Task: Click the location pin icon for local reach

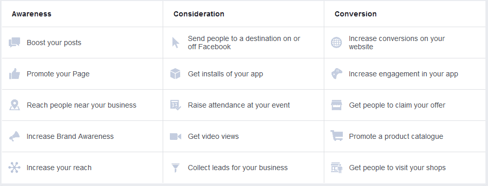Action: (x=14, y=105)
